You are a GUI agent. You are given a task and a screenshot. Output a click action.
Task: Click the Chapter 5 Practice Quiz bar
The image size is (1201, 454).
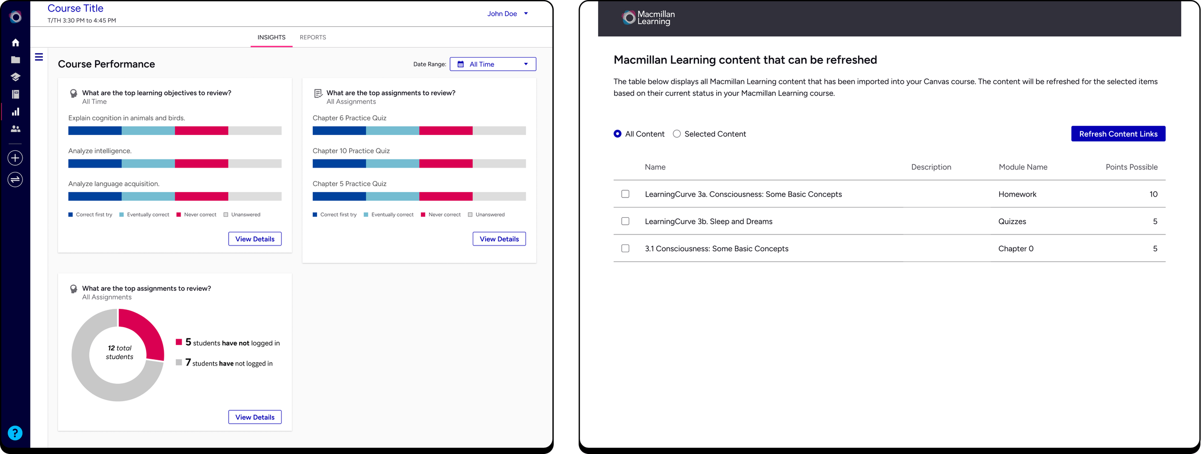419,196
